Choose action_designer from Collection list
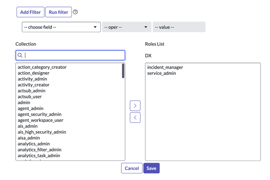 [x=33, y=73]
